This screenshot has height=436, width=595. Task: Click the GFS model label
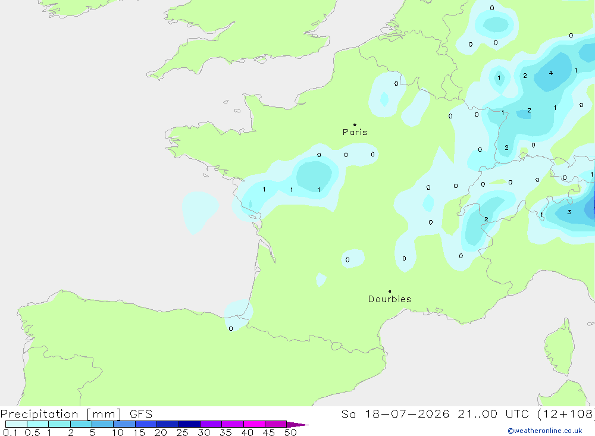pyautogui.click(x=141, y=414)
